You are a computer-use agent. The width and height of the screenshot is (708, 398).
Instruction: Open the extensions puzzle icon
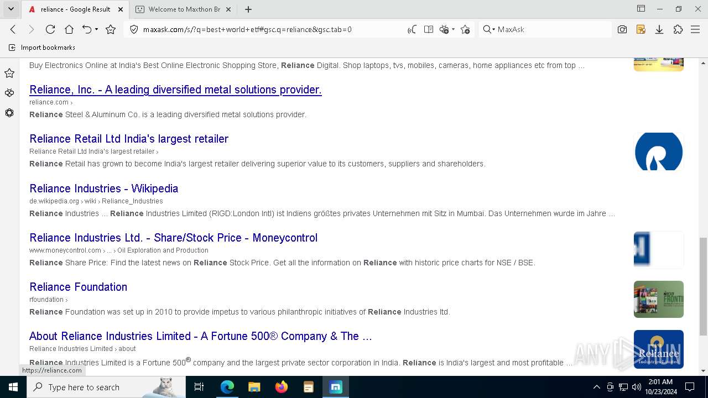click(x=678, y=29)
